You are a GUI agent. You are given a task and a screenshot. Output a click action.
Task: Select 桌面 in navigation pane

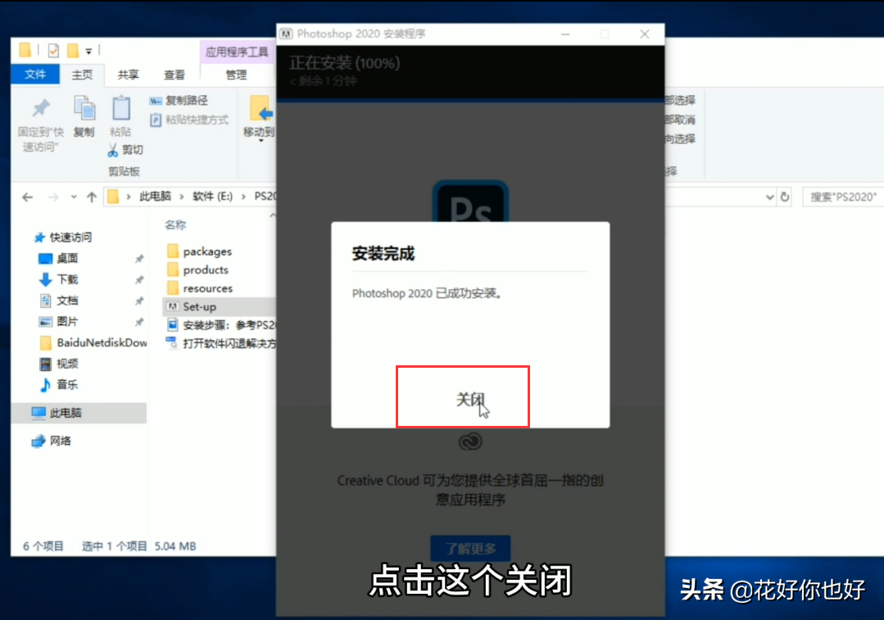click(58, 258)
